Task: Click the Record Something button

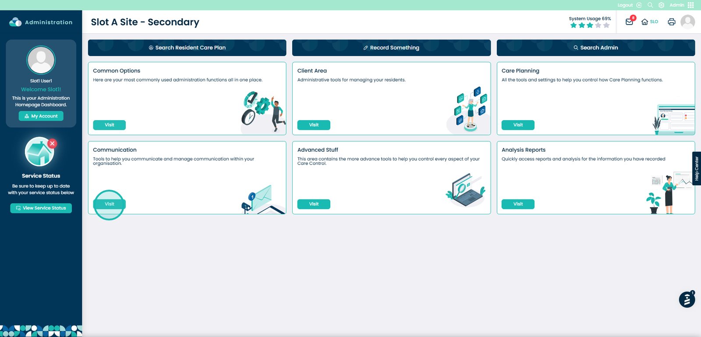Action: [391, 48]
